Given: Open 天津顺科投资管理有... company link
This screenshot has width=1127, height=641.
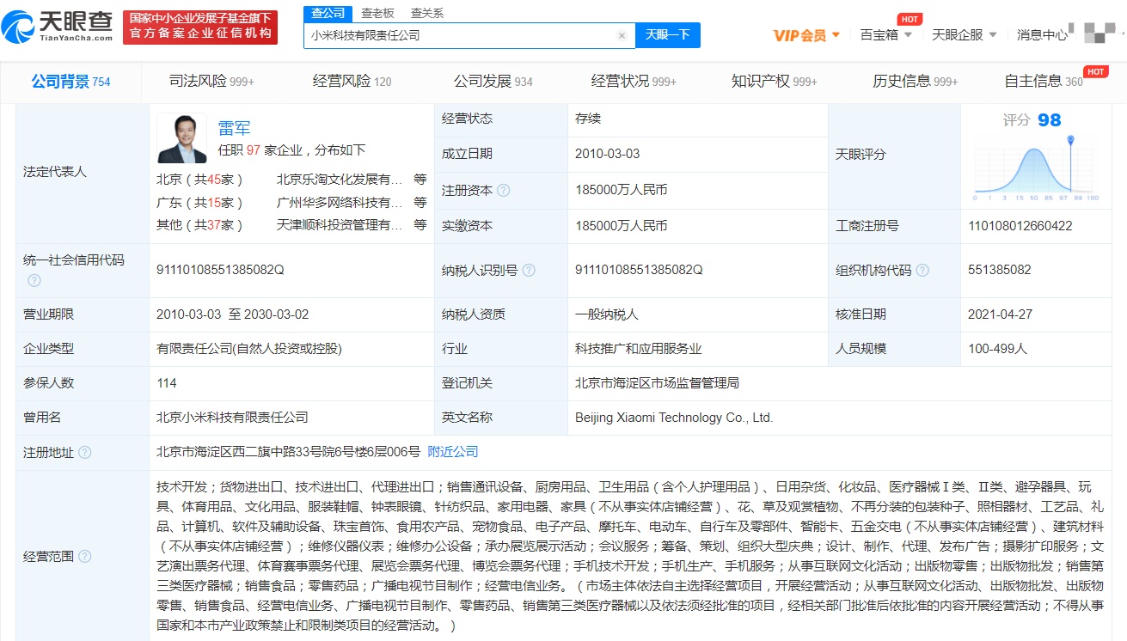Looking at the screenshot, I should tap(340, 225).
